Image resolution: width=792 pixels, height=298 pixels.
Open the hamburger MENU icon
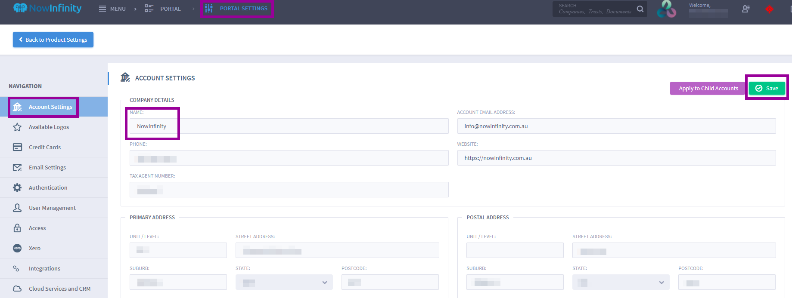pyautogui.click(x=102, y=9)
